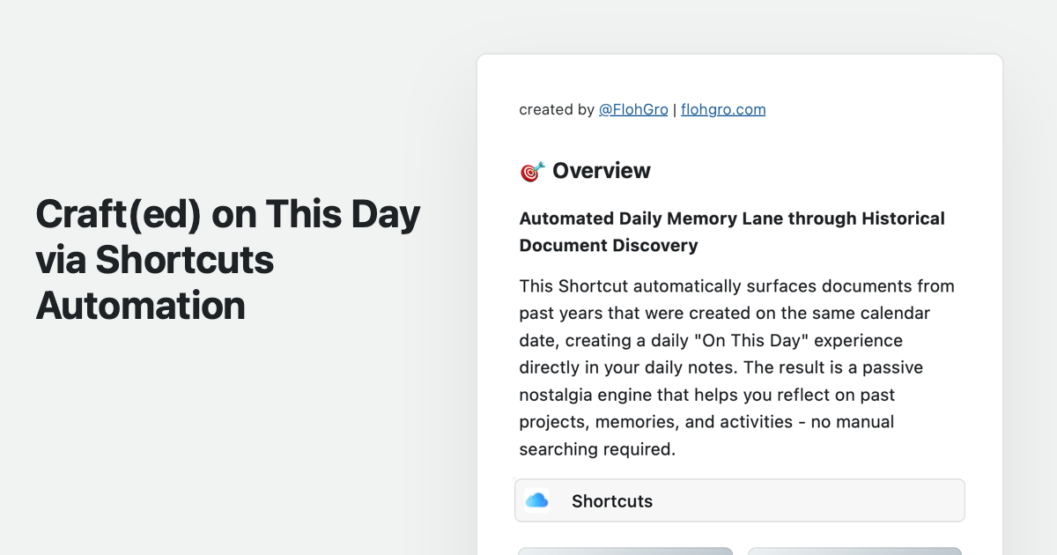This screenshot has height=555, width=1057.
Task: Open the @FlohGro profile link
Action: point(633,110)
